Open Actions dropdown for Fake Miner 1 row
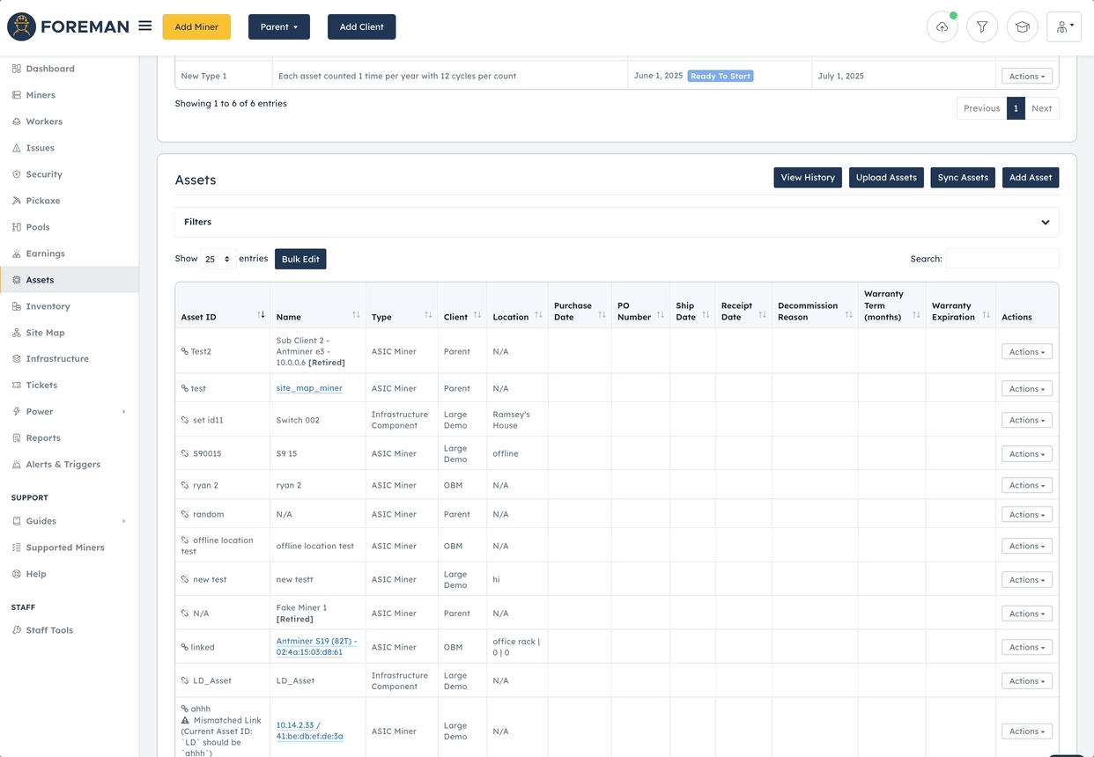 [1027, 614]
